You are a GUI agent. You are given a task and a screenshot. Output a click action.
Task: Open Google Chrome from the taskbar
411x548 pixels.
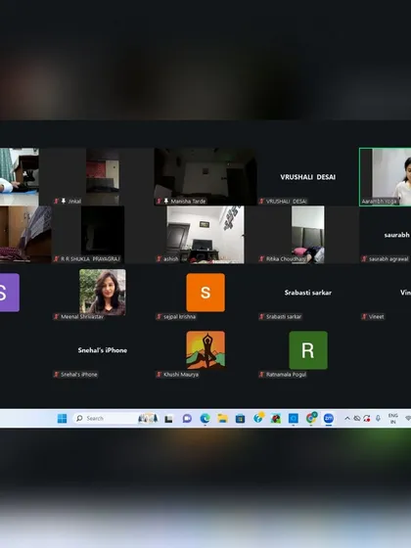(x=311, y=418)
